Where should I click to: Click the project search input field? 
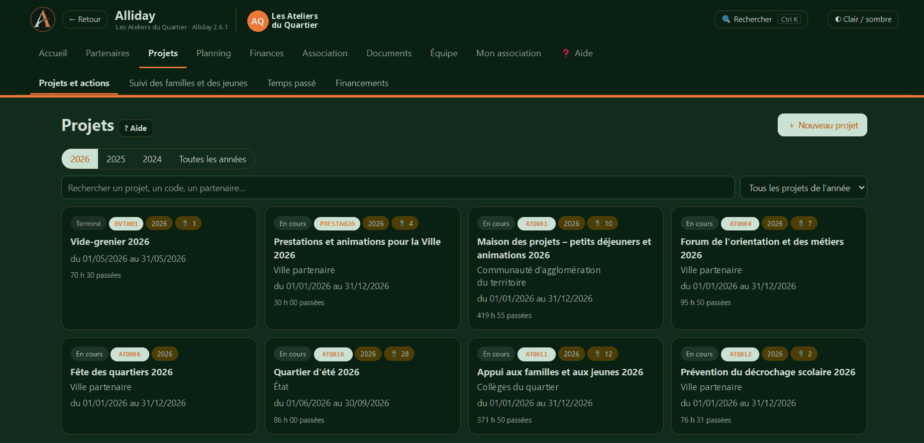coord(398,188)
